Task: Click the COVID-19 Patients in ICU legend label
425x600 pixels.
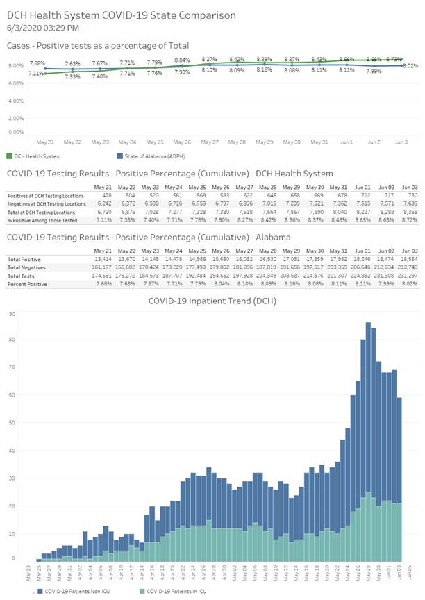Action: [176, 592]
